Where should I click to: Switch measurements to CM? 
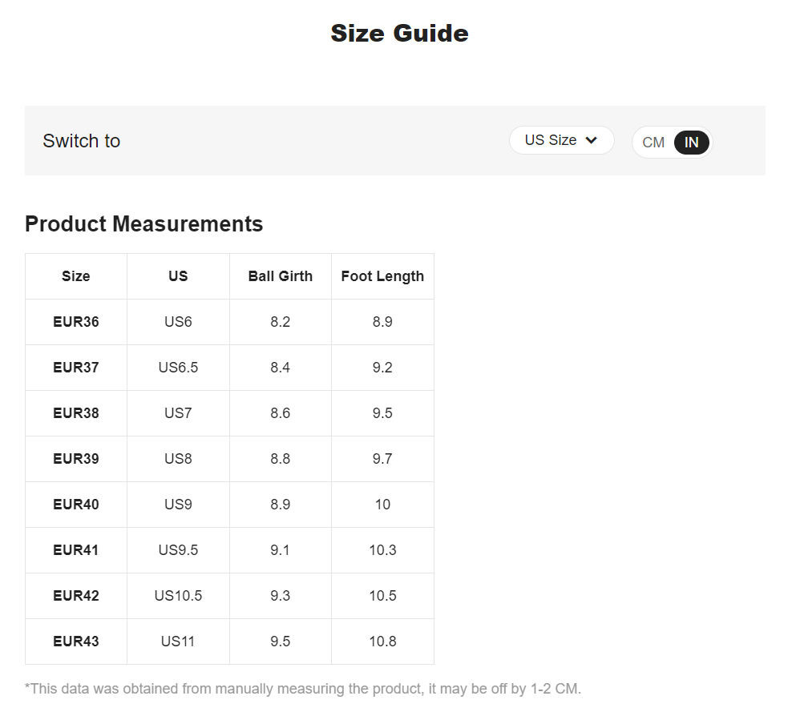[x=653, y=143]
